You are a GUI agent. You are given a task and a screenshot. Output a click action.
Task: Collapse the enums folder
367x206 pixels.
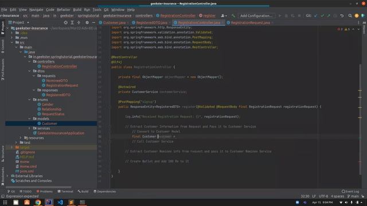(29, 100)
